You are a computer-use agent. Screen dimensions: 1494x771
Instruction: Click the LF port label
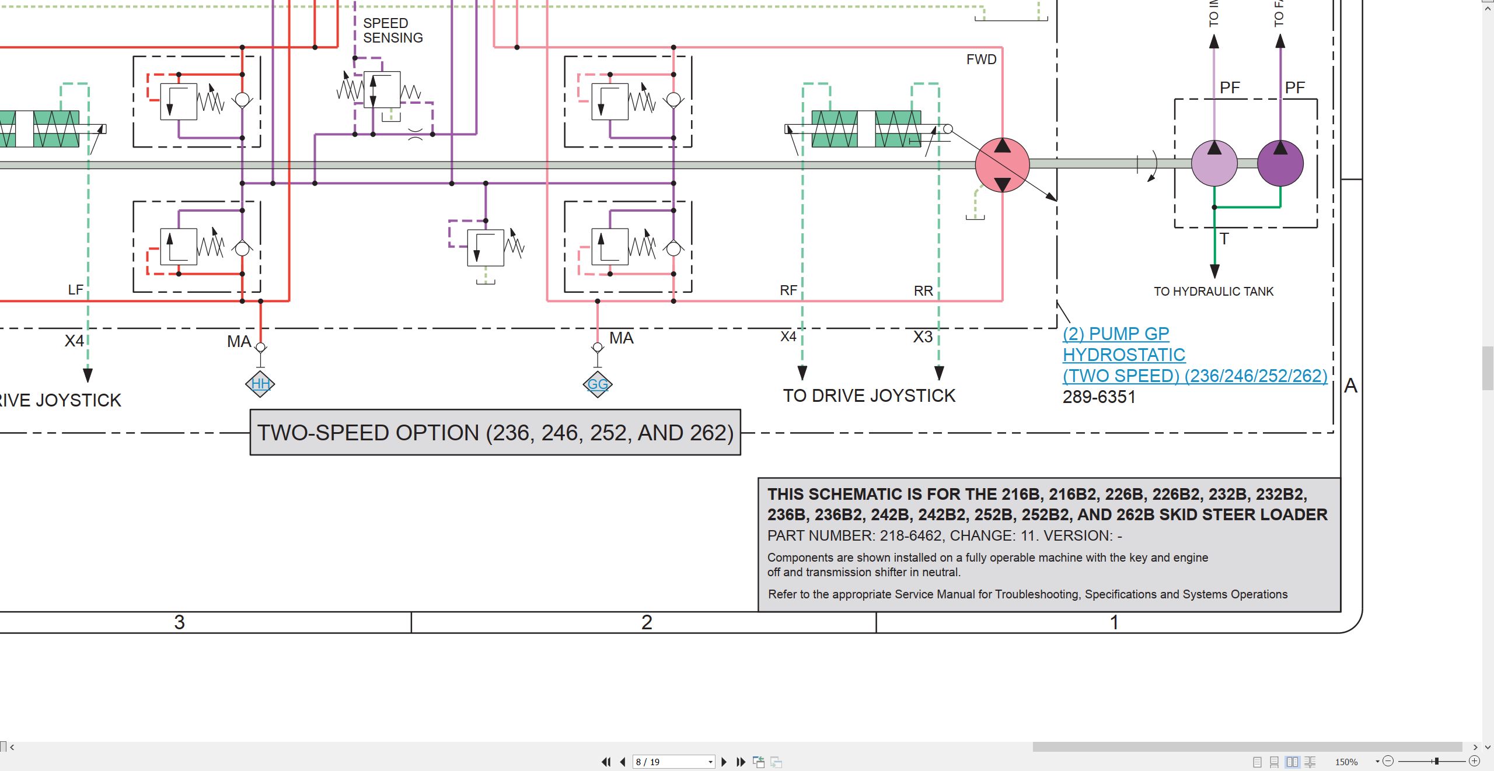tap(76, 290)
